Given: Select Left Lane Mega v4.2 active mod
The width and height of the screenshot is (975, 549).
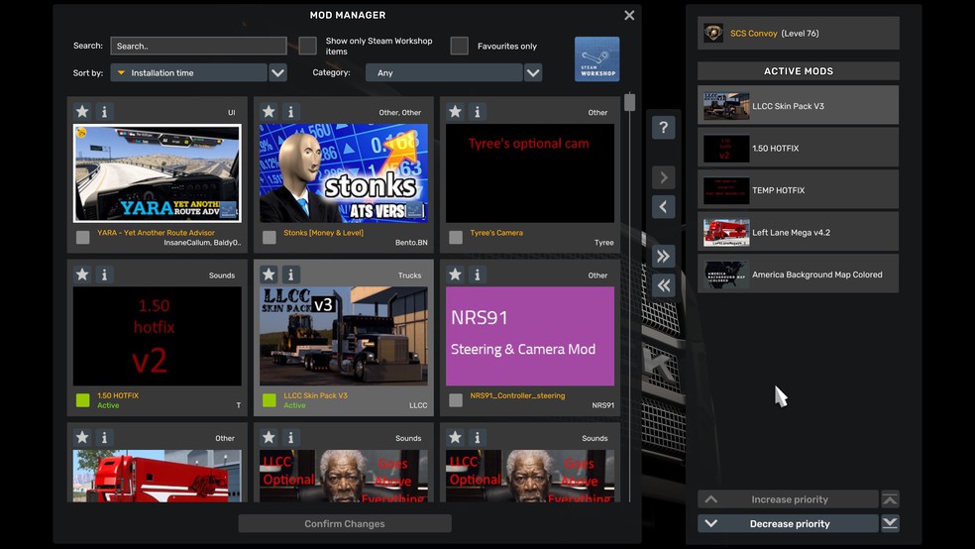Looking at the screenshot, I should (798, 233).
